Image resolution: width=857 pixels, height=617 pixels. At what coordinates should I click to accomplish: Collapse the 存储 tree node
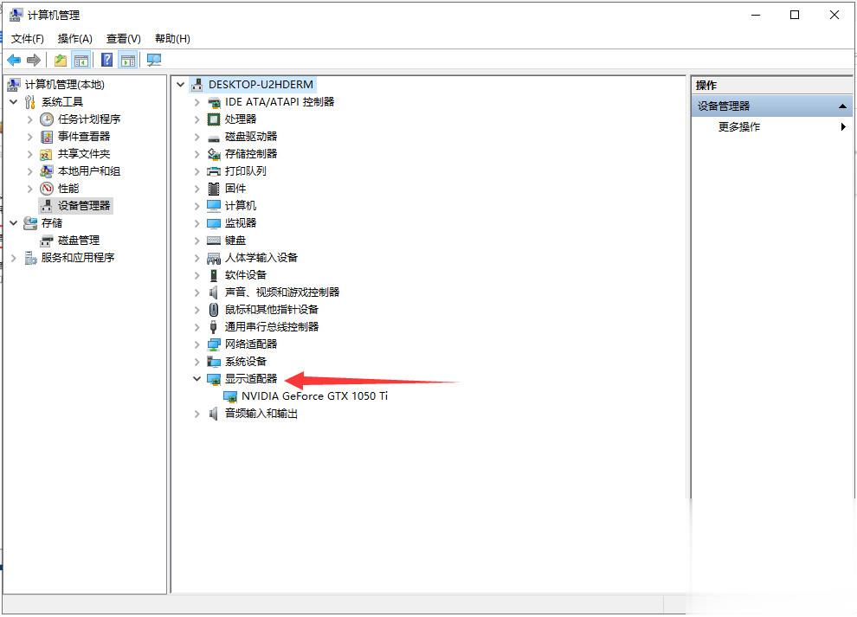coord(14,223)
